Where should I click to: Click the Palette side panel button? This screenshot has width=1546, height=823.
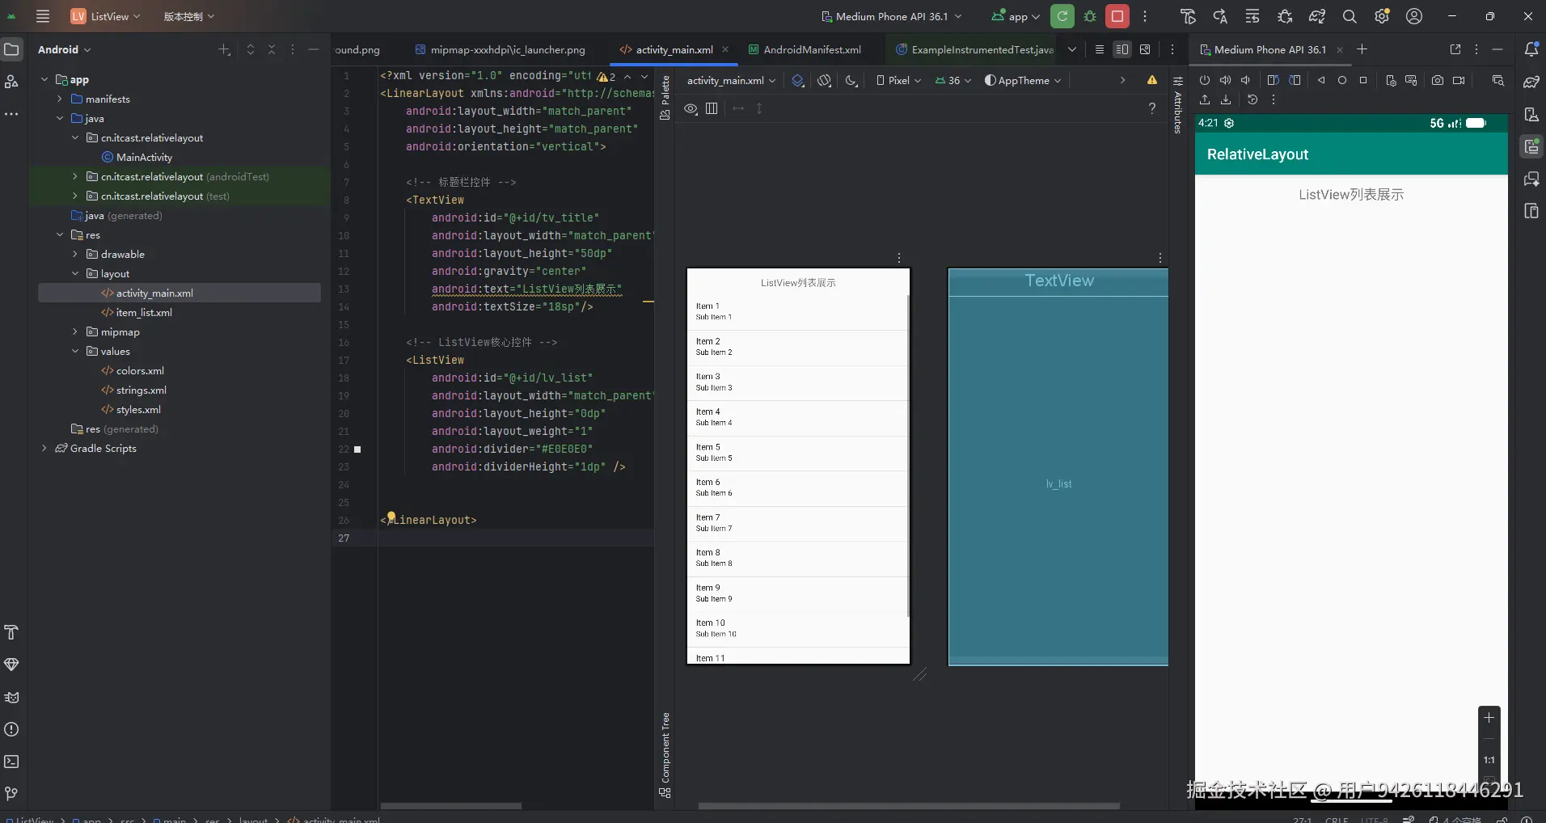click(665, 97)
